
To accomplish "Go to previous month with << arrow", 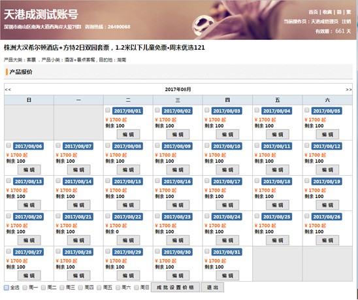I will click(8, 90).
